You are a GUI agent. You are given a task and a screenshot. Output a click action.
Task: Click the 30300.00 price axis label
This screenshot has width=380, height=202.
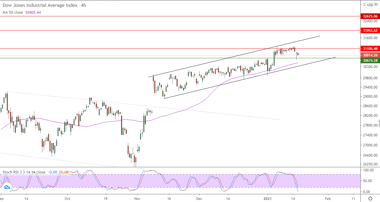(370, 67)
